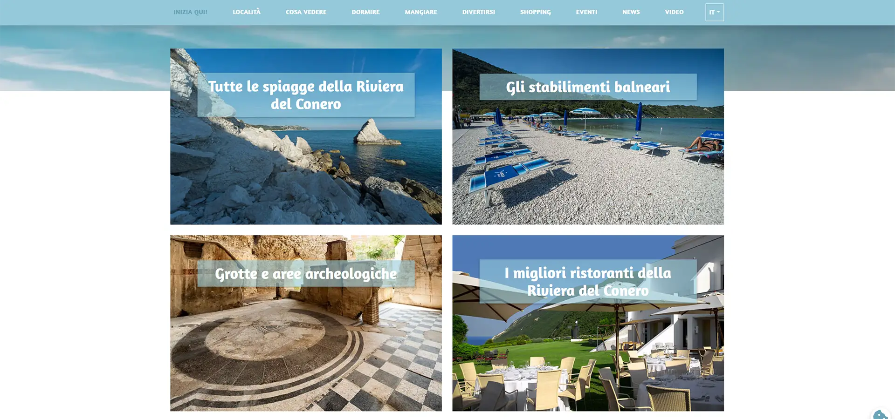895x419 pixels.
Task: Open the VIDEO menu item
Action: point(674,12)
